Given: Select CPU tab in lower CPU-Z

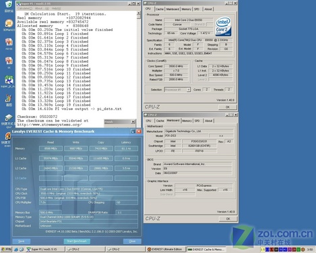Looking at the screenshot, I should (x=148, y=121).
